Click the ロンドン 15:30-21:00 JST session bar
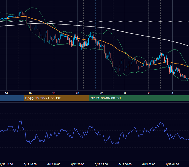Screen dimensions: 189x167 pos(56,98)
